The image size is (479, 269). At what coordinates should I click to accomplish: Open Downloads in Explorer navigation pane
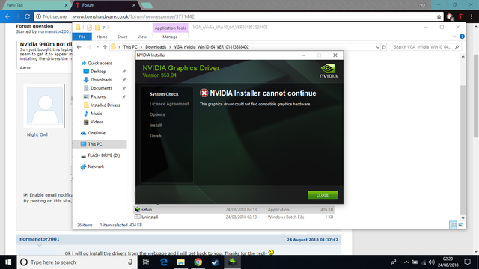click(x=101, y=80)
